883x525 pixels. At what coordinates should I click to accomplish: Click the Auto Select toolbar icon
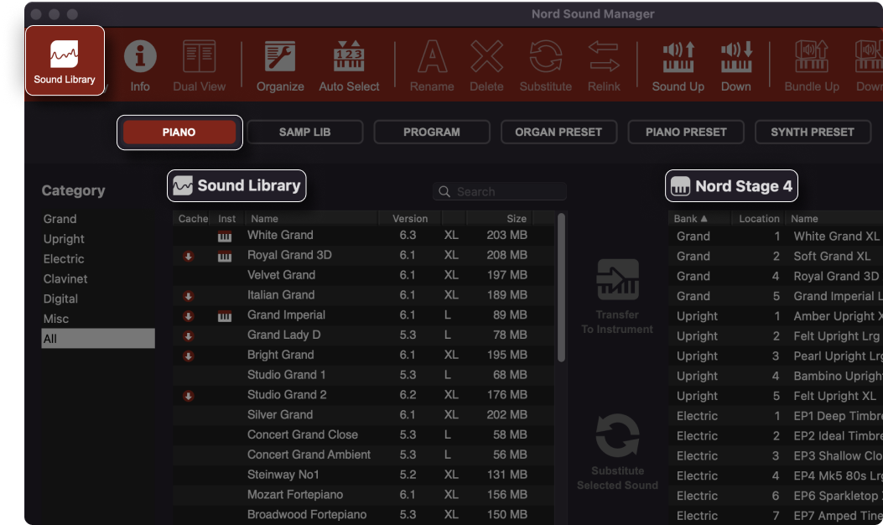(349, 66)
